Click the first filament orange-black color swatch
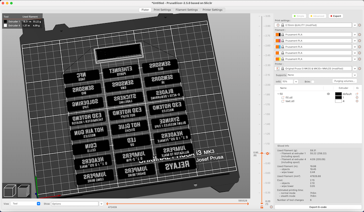Screen dimensions: 364x212 click(x=278, y=35)
